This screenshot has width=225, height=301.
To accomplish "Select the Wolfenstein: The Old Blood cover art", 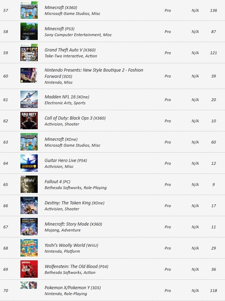I will point(29,269).
